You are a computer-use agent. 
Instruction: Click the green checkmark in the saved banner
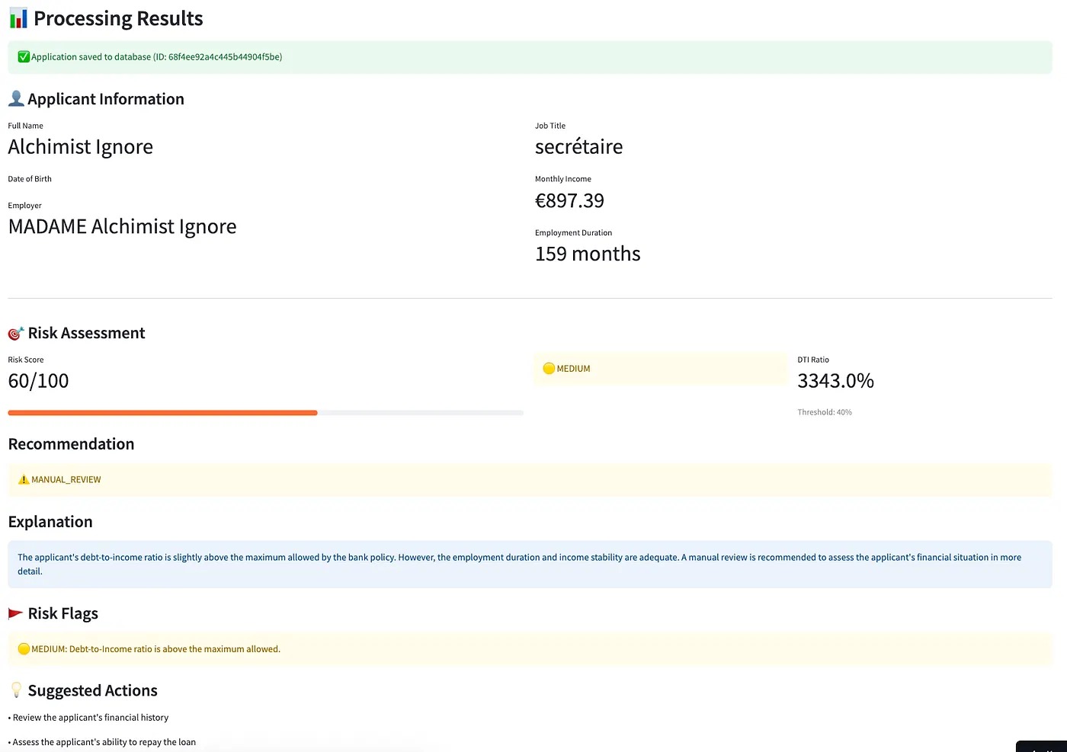point(24,57)
